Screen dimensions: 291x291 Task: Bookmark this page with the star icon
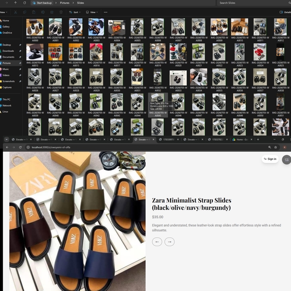click(x=276, y=147)
